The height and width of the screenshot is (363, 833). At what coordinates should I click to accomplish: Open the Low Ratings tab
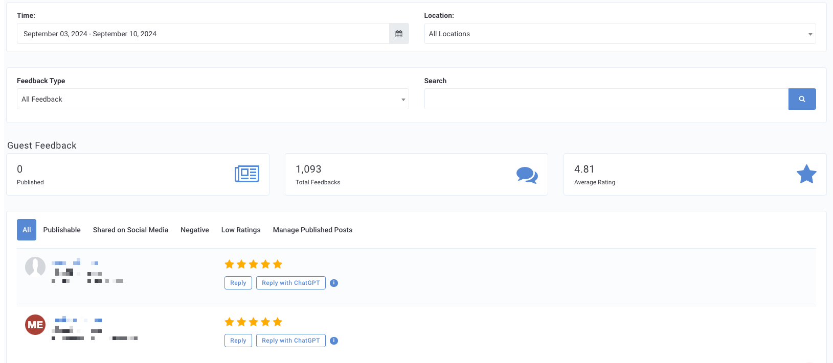[241, 230]
